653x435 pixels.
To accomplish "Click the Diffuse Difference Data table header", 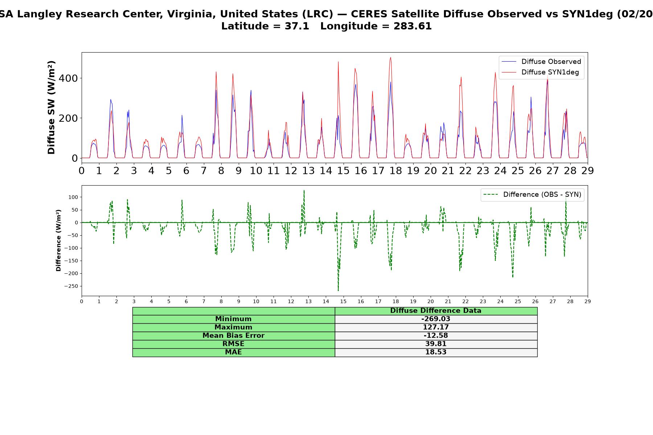I will tap(436, 311).
